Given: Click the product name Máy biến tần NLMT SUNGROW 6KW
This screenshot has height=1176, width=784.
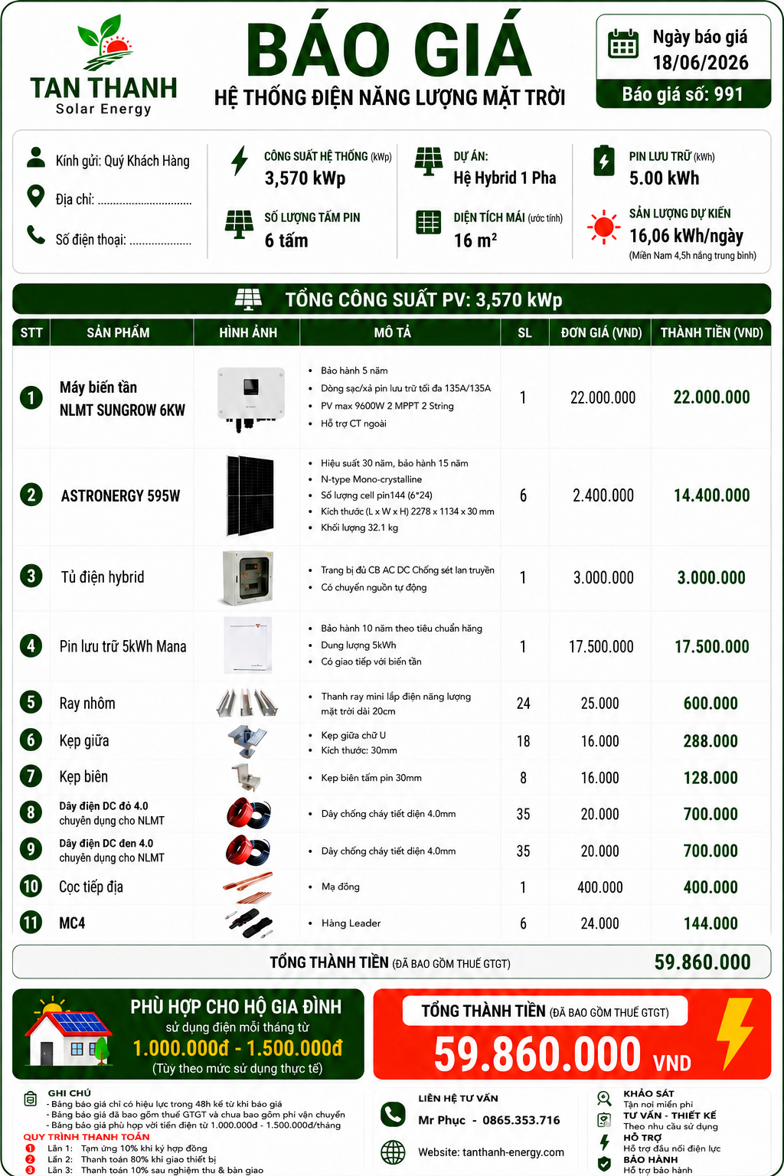Looking at the screenshot, I should click(122, 398).
